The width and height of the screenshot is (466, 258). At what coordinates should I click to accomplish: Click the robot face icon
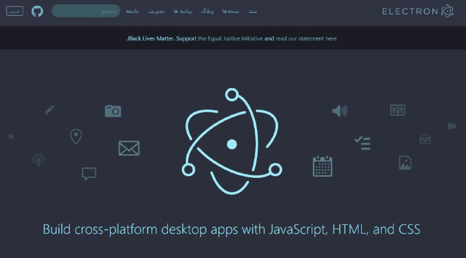coord(425,139)
